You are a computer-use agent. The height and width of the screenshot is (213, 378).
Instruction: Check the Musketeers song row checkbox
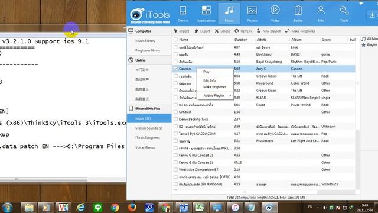[x=175, y=141]
